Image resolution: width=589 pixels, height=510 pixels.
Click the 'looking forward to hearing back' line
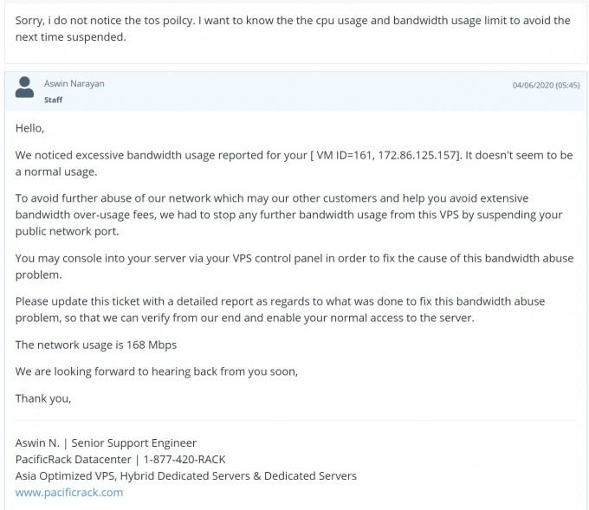pyautogui.click(x=157, y=371)
